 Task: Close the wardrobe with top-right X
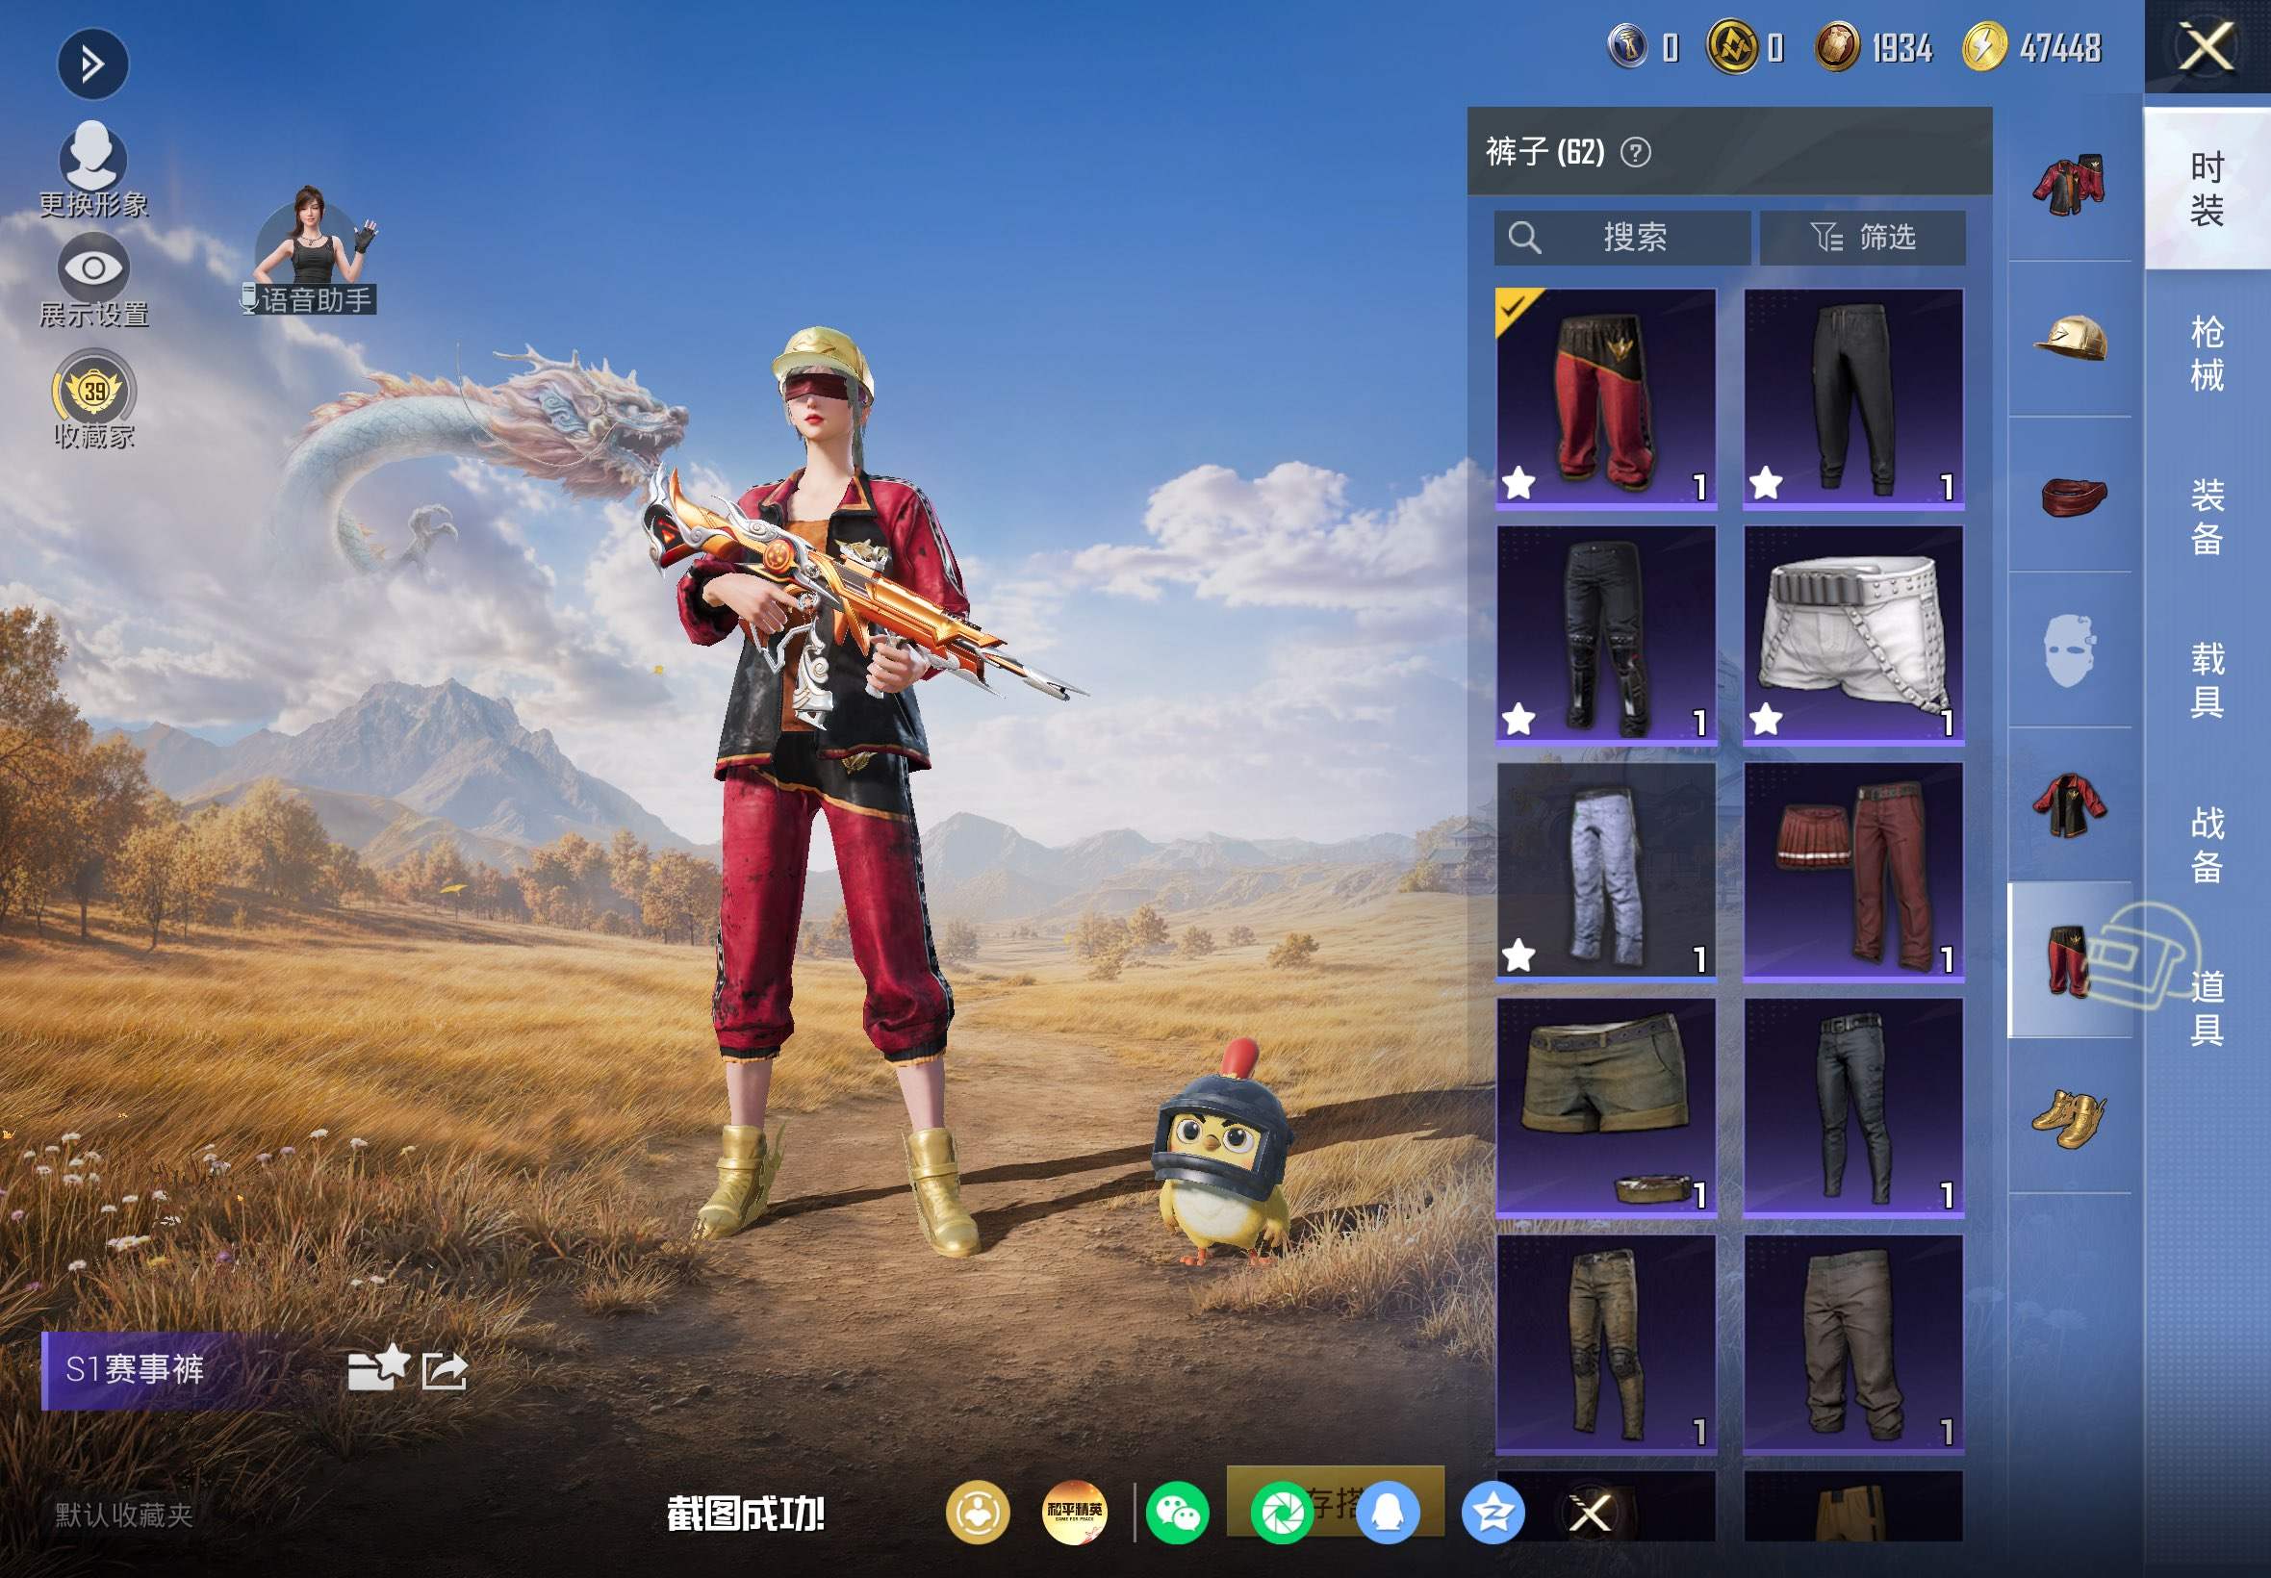(x=2207, y=46)
